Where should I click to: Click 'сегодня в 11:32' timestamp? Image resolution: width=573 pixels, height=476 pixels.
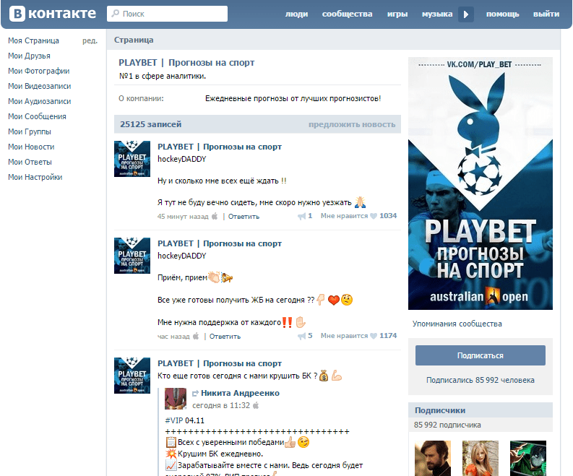[221, 405]
